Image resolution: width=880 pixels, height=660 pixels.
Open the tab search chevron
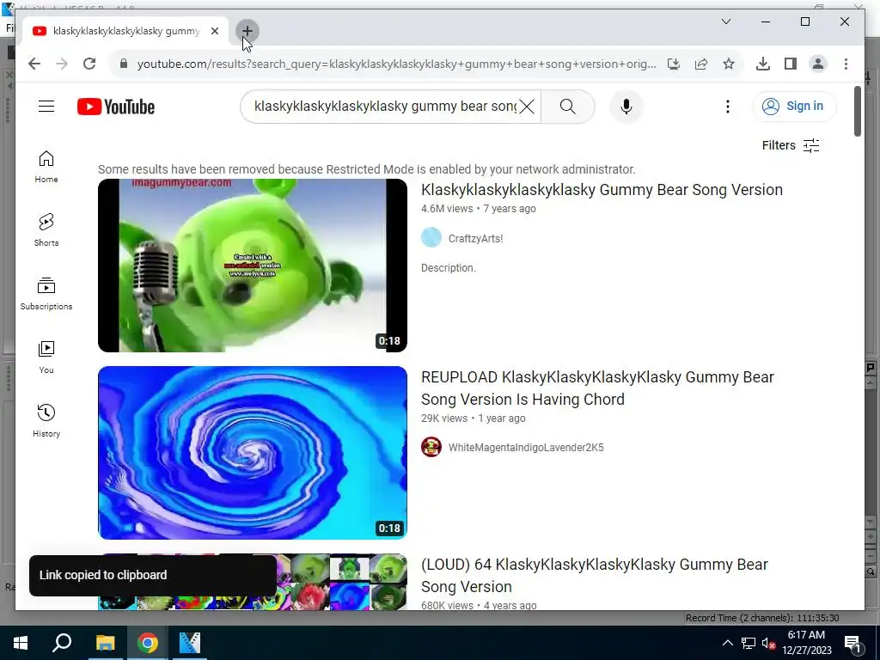725,21
